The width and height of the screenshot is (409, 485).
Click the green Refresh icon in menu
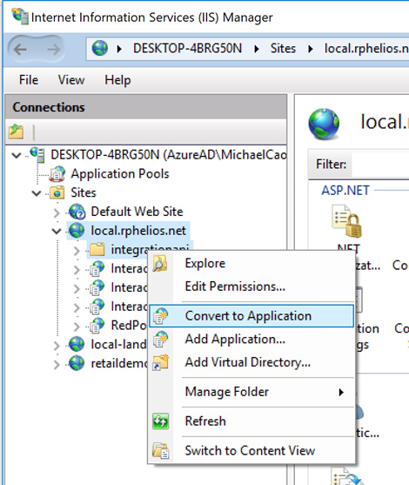point(160,421)
